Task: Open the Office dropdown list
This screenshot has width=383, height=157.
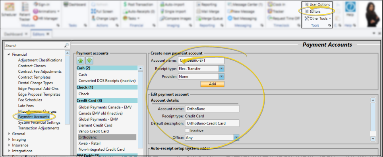Action: pyautogui.click(x=236, y=138)
